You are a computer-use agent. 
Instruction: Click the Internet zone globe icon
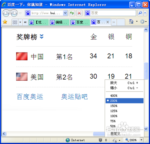[68, 140]
